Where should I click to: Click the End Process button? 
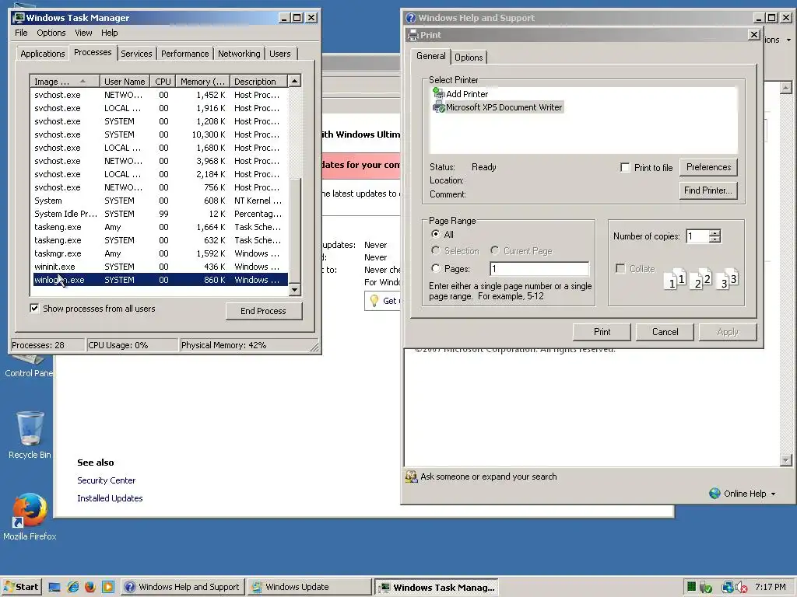[x=263, y=311]
